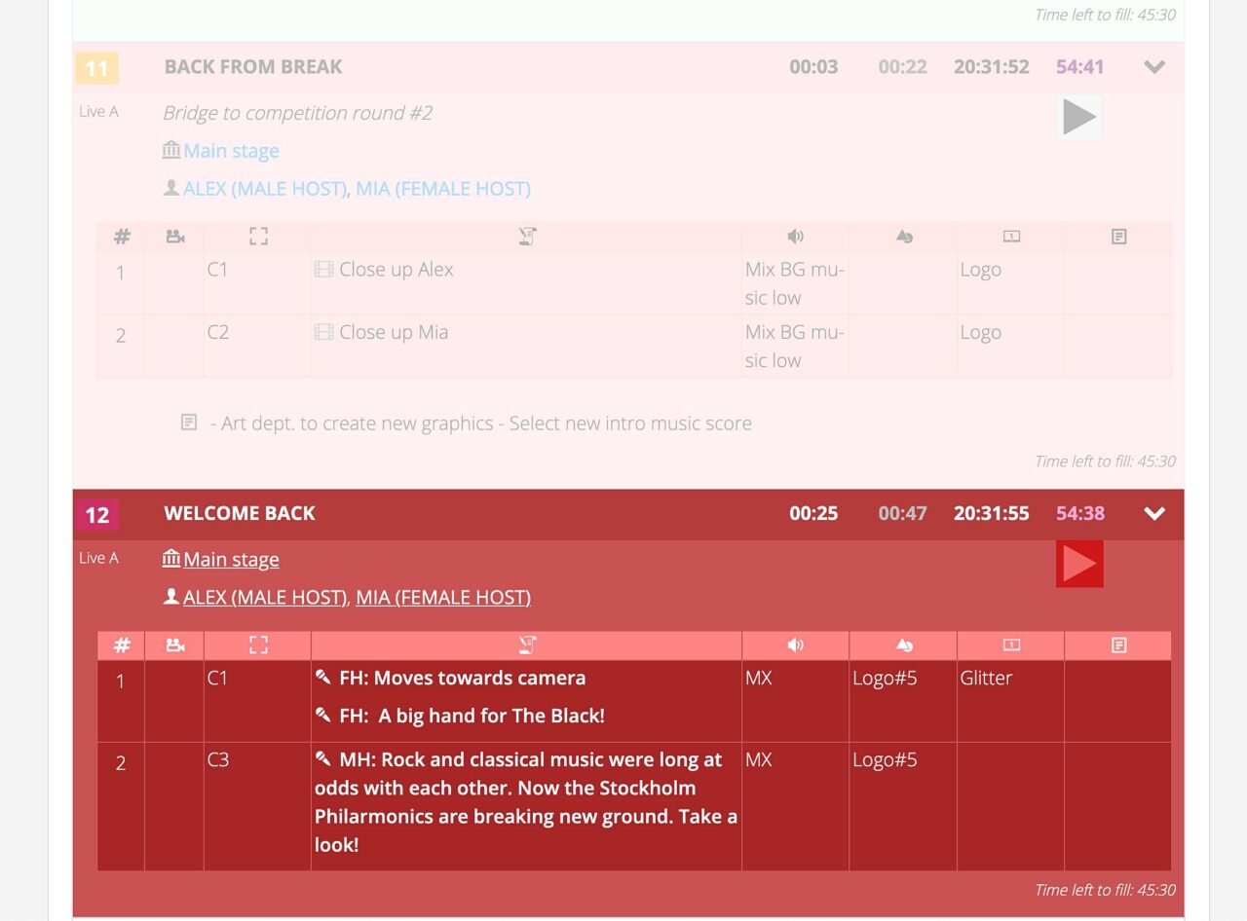This screenshot has width=1247, height=921.
Task: Click the note icon beside Art dept. text
Action: [x=189, y=423]
